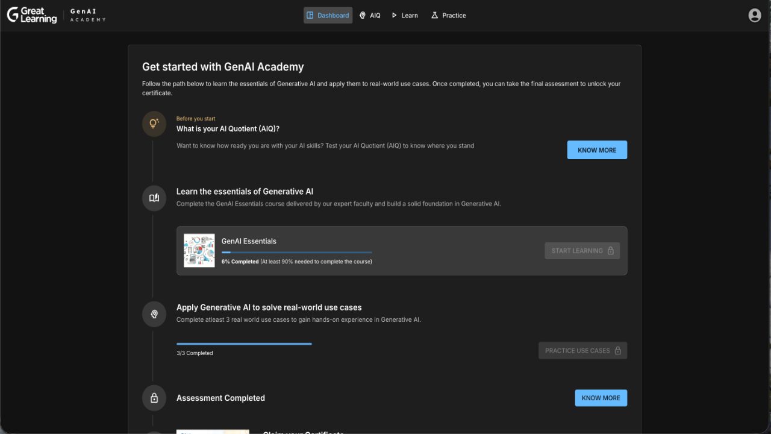Click the locked START LEARNING button
The width and height of the screenshot is (771, 434).
(582, 250)
